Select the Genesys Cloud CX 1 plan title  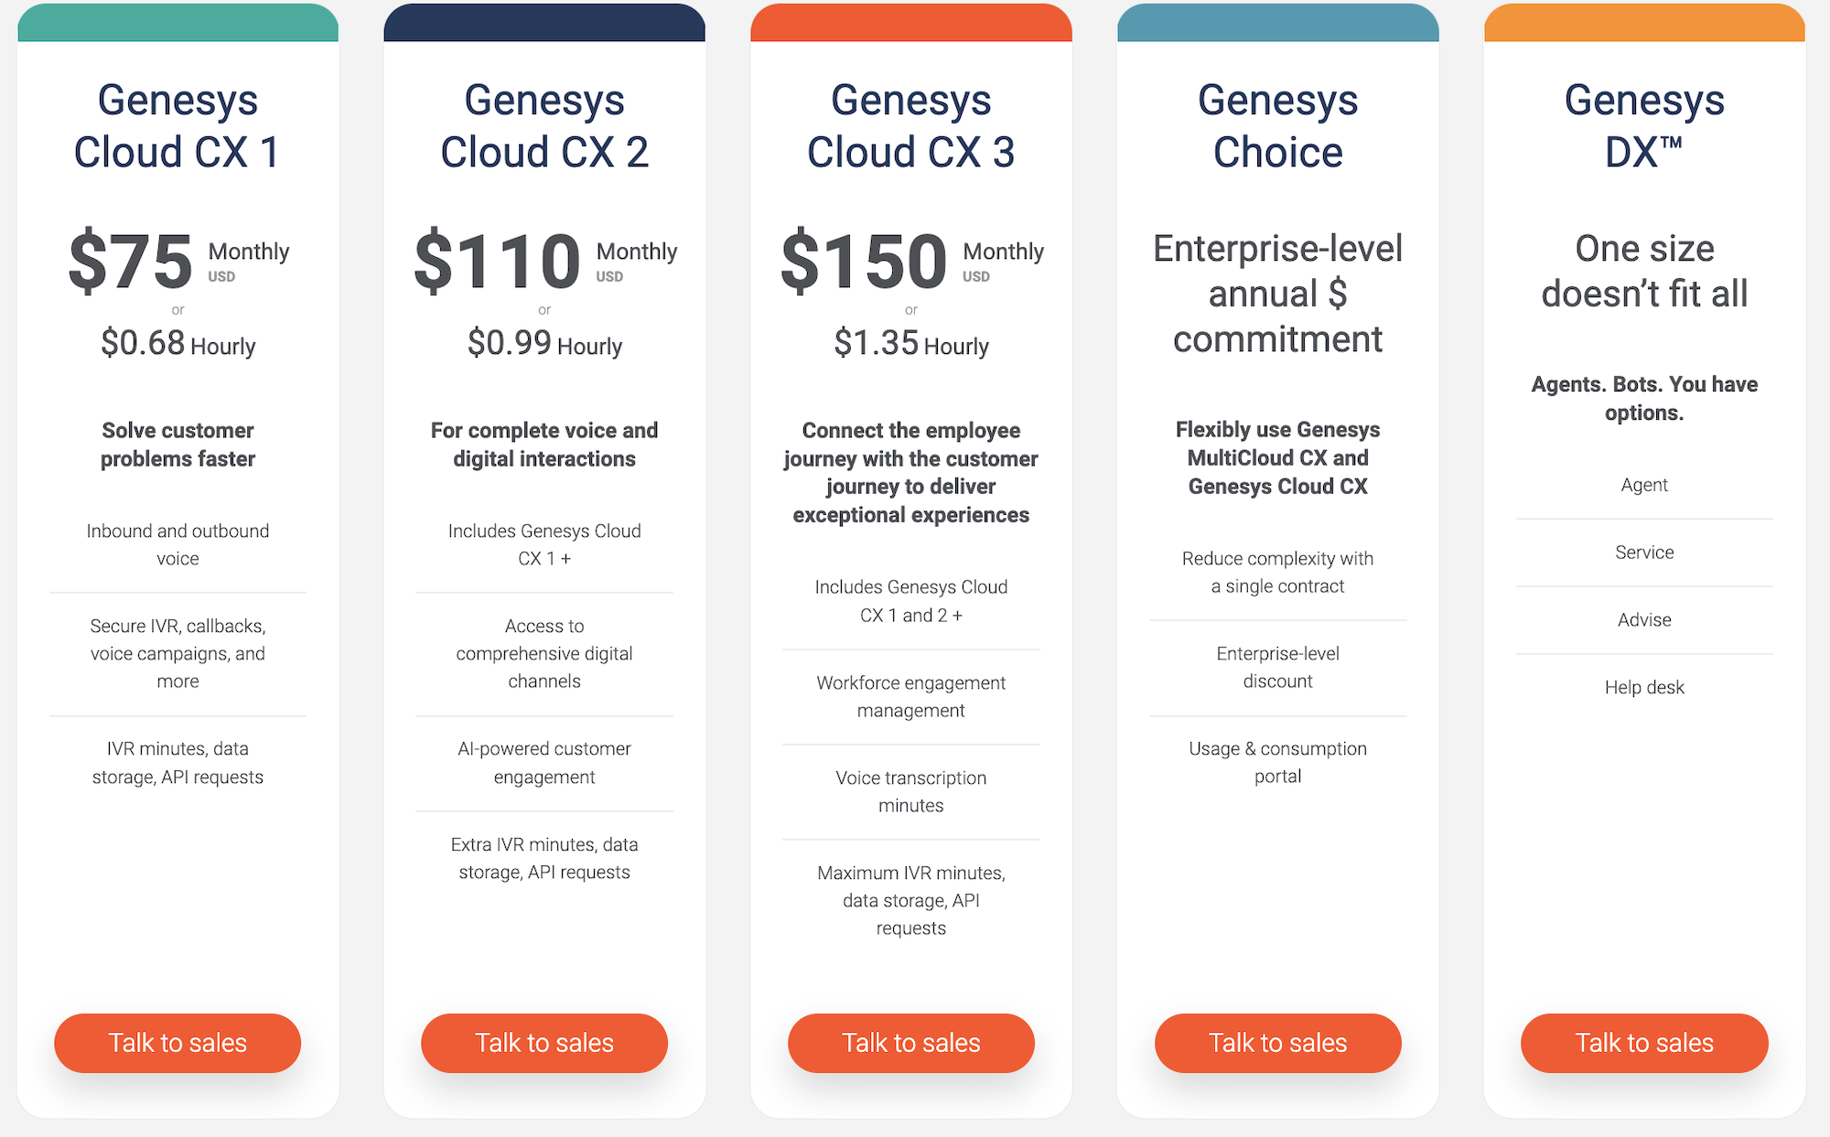point(178,126)
